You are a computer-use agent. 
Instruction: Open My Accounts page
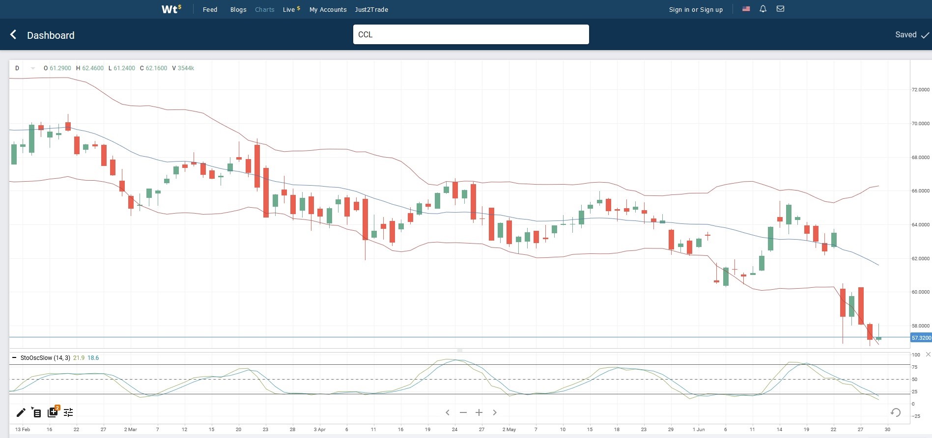[x=328, y=9]
